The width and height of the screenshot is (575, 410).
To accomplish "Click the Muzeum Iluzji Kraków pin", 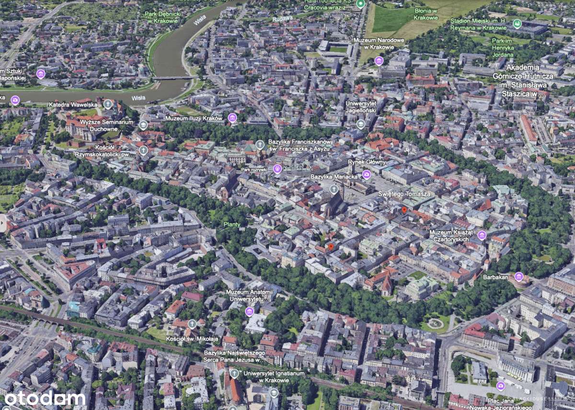I will [x=232, y=118].
